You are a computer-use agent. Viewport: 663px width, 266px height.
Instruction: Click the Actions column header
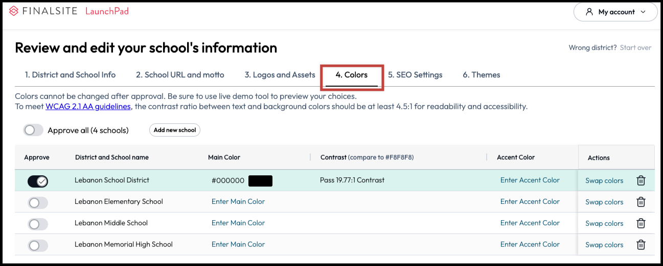click(x=599, y=158)
